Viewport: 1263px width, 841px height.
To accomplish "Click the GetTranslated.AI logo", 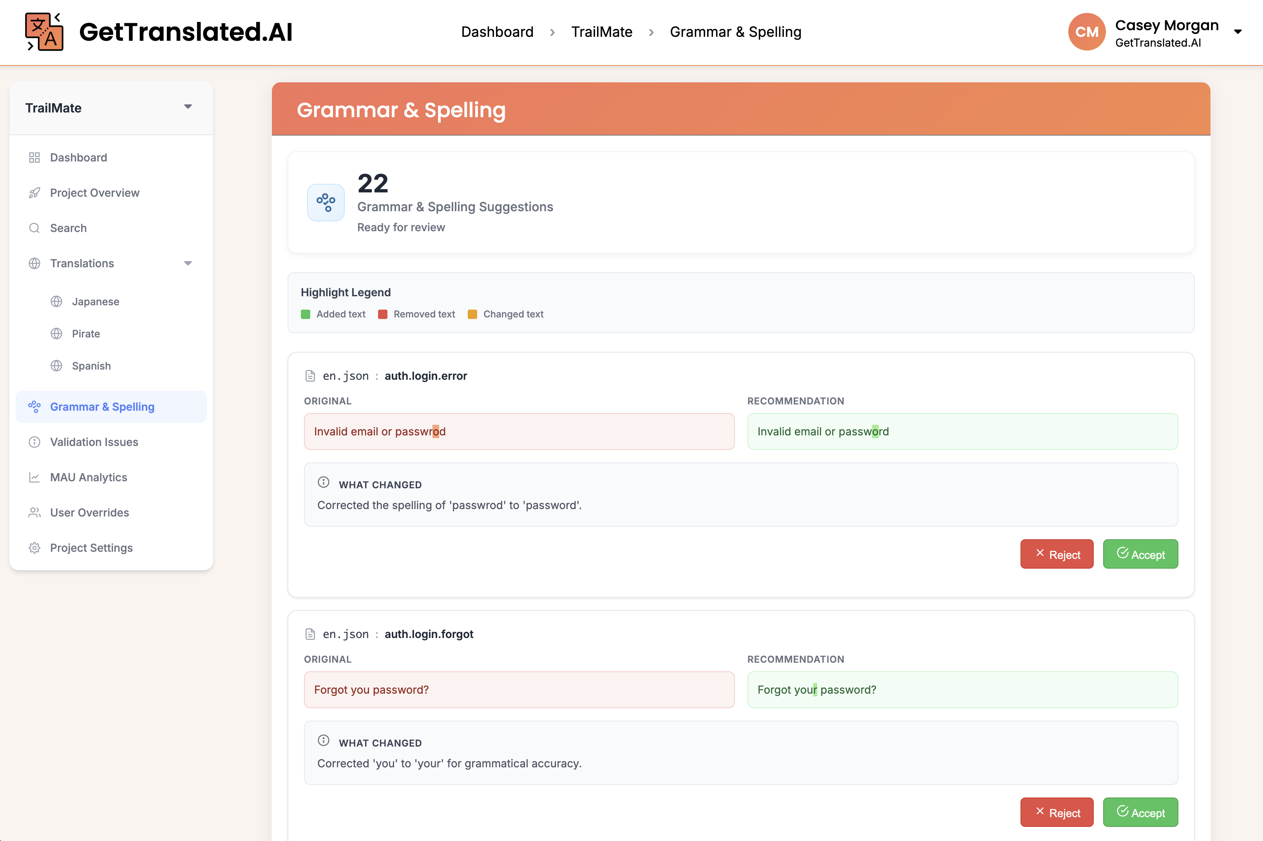I will 43,32.
